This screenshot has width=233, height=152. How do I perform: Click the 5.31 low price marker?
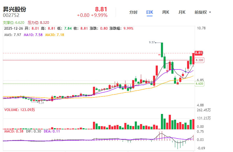(x=41, y=103)
